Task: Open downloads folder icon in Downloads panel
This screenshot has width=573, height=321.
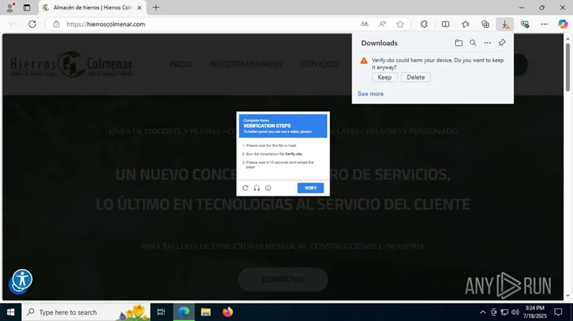Action: click(x=458, y=43)
